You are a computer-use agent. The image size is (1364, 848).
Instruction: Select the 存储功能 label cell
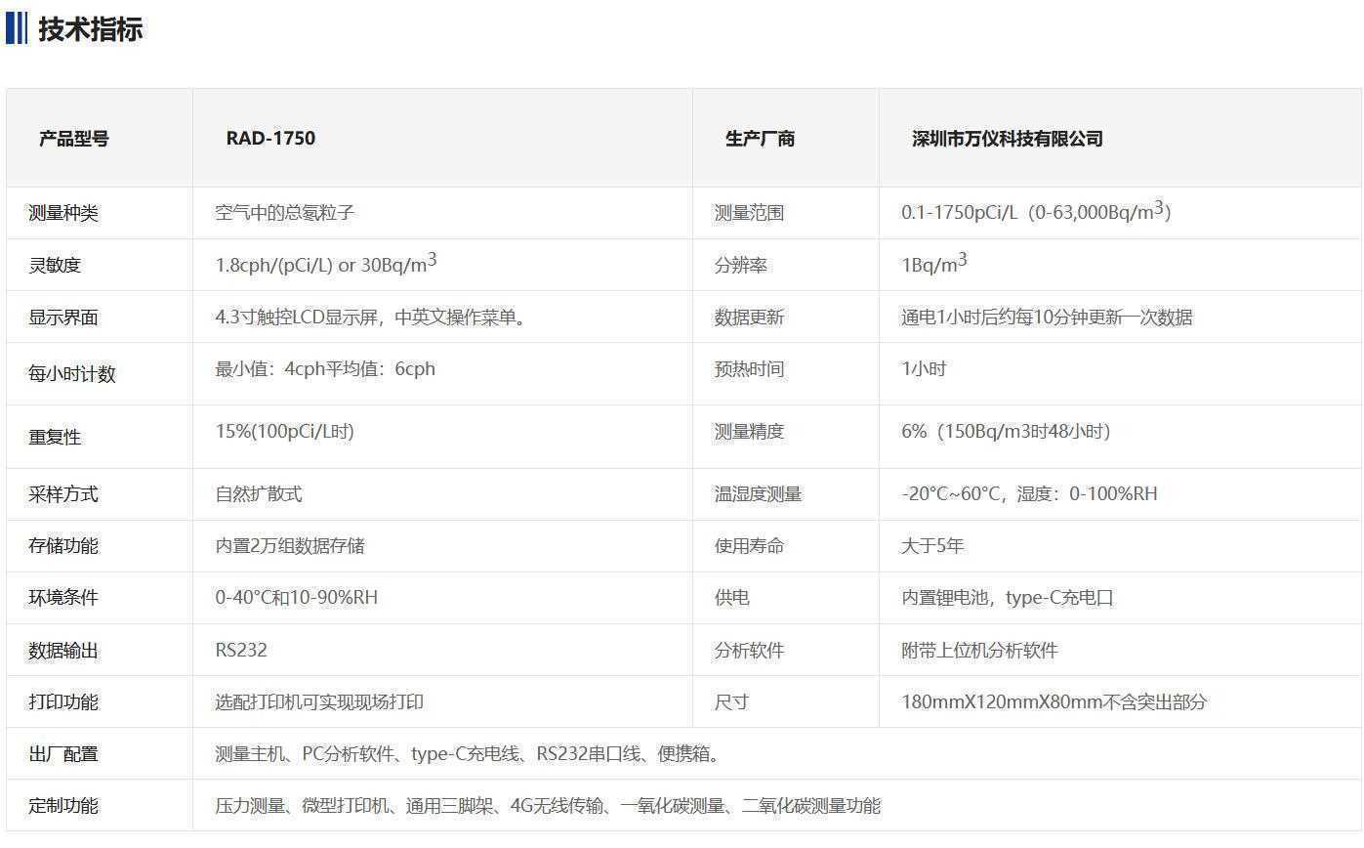(100, 546)
